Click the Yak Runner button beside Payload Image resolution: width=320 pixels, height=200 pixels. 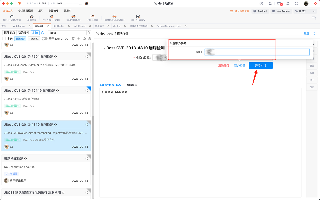pyautogui.click(x=281, y=11)
